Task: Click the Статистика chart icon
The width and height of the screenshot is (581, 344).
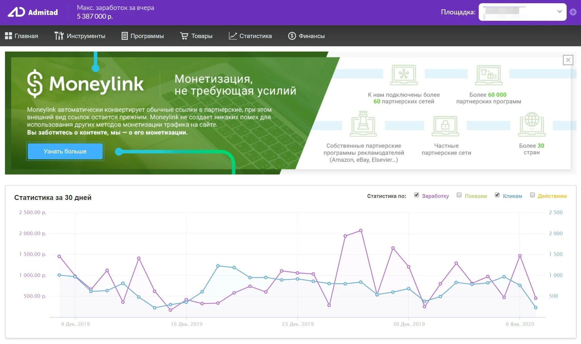Action: [x=233, y=36]
